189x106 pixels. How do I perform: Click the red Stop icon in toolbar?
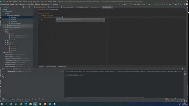(167, 4)
